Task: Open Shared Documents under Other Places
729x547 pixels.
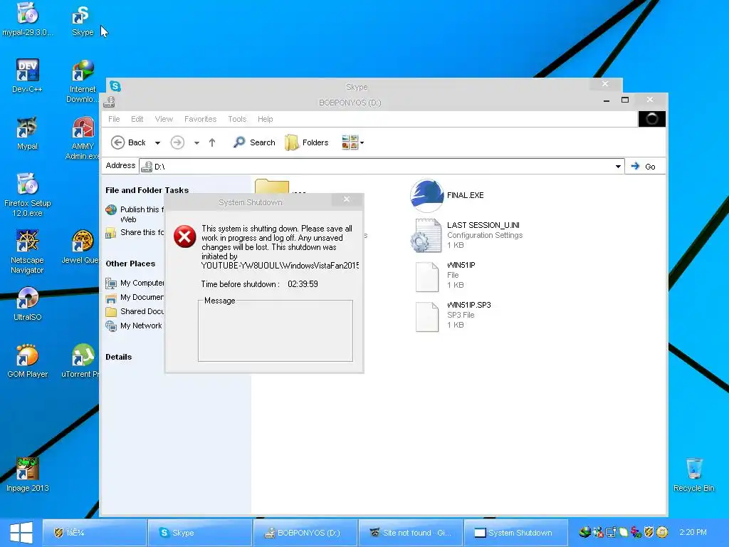Action: 135,311
